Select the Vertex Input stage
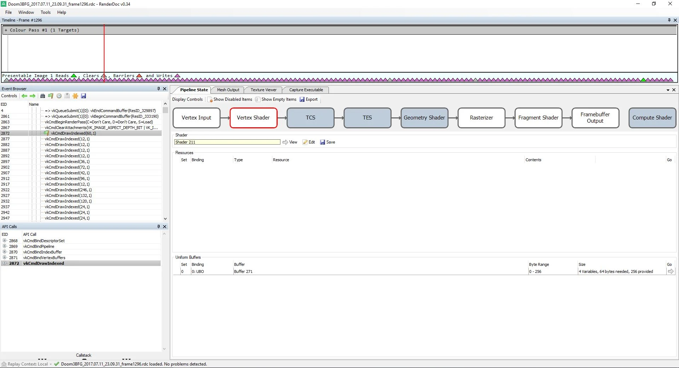 (196, 118)
